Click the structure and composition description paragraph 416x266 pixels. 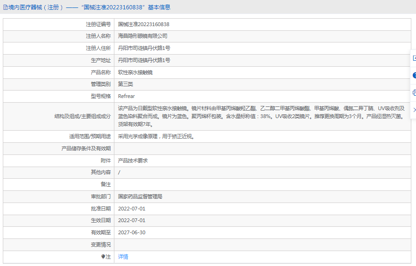click(x=261, y=116)
